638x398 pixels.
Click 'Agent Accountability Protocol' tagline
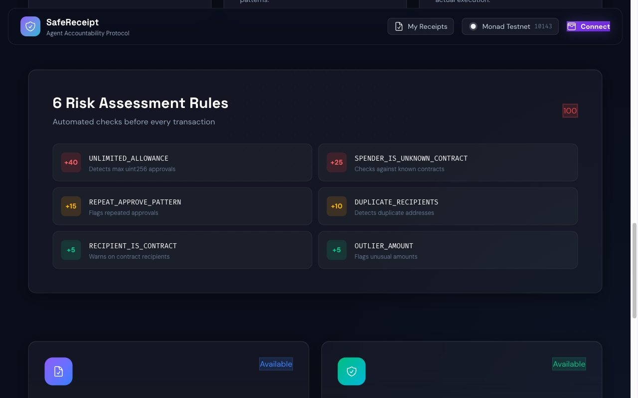tap(88, 33)
